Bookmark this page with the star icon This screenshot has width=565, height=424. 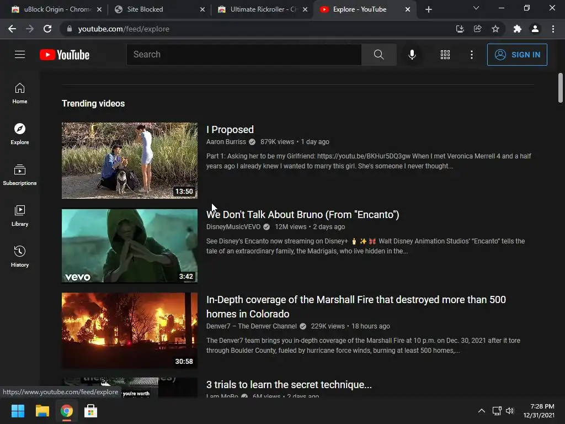pyautogui.click(x=495, y=29)
